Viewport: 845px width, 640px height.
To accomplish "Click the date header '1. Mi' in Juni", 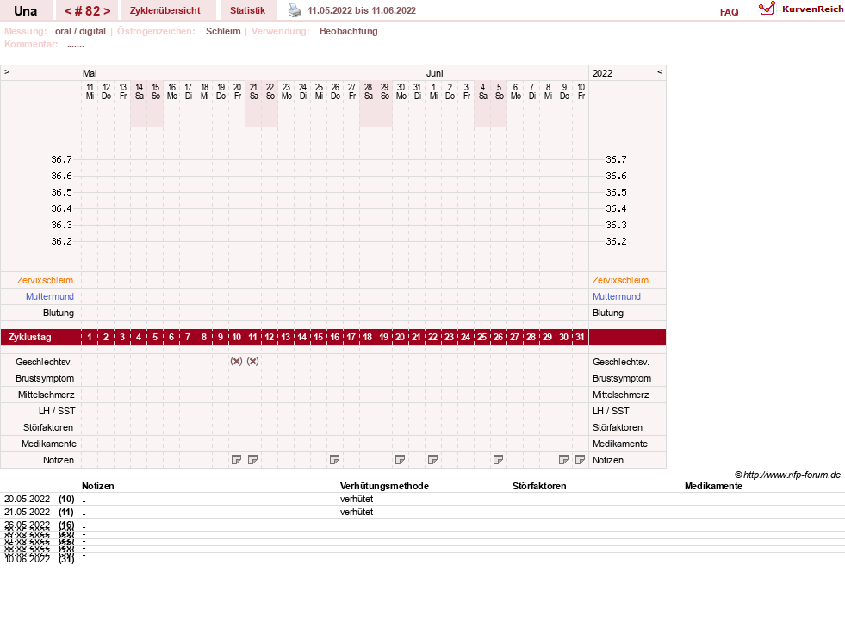I will (x=434, y=91).
